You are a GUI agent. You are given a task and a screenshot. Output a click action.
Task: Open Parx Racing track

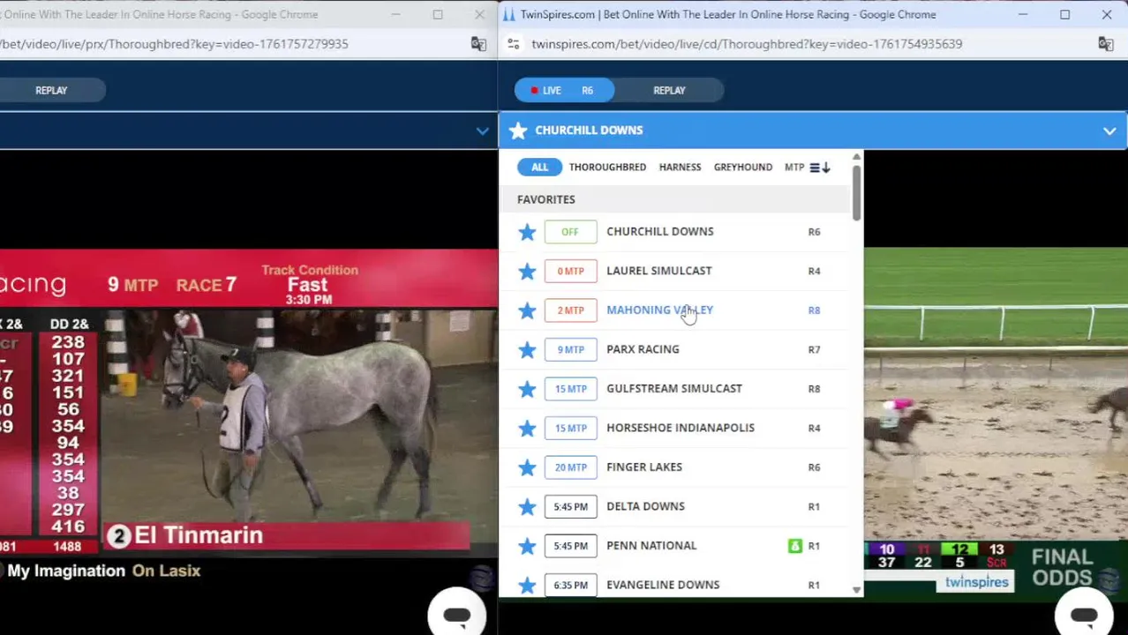click(643, 349)
